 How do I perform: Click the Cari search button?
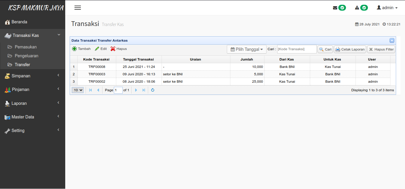tap(325, 49)
